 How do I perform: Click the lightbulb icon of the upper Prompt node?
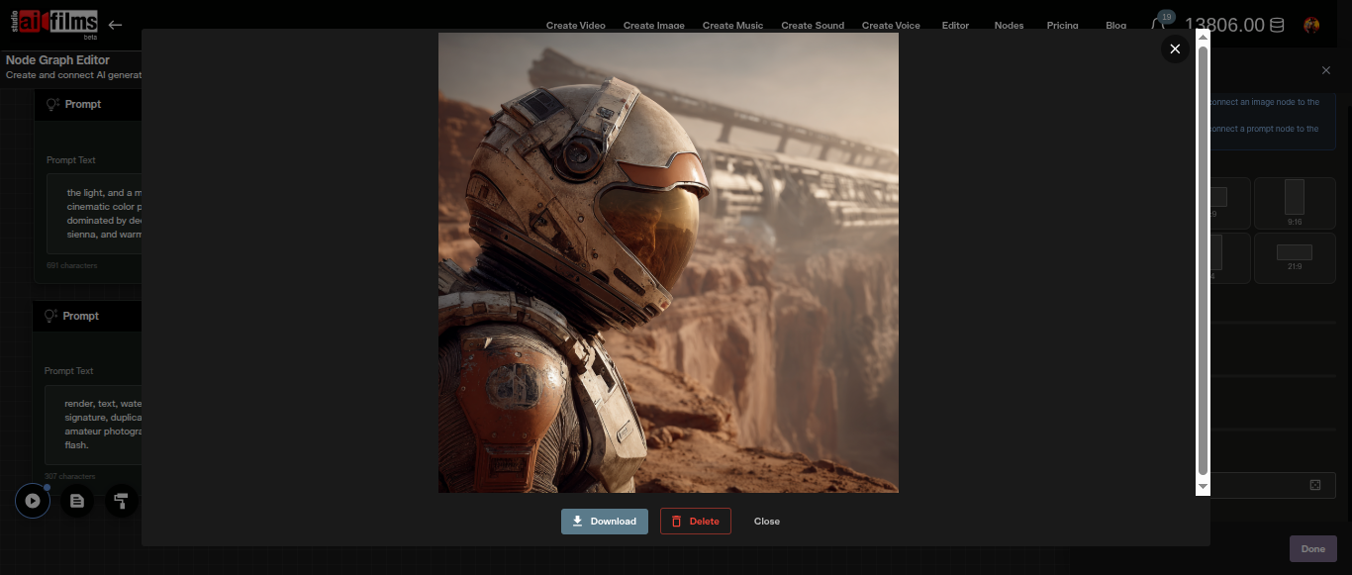(53, 105)
